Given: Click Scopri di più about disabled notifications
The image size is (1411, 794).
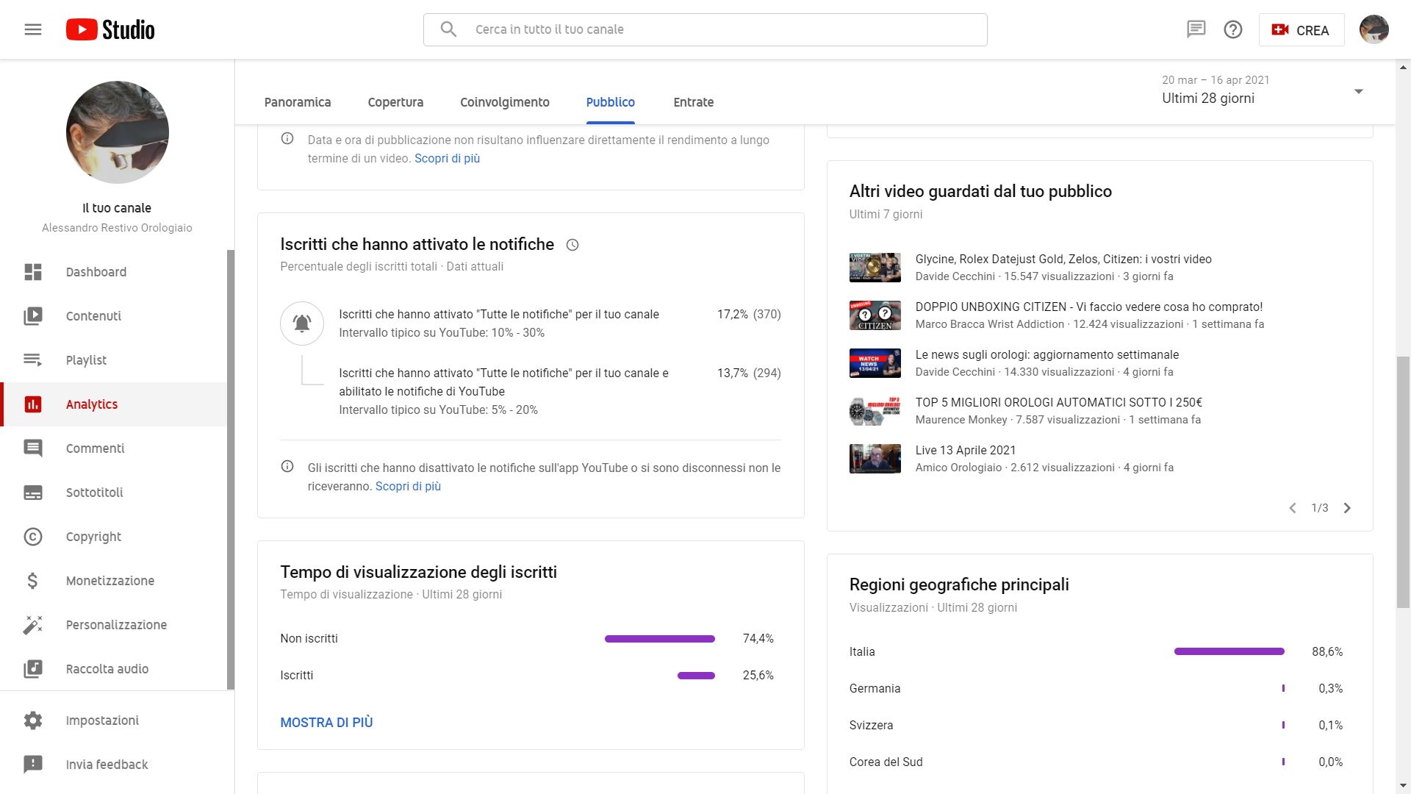Looking at the screenshot, I should tap(408, 486).
